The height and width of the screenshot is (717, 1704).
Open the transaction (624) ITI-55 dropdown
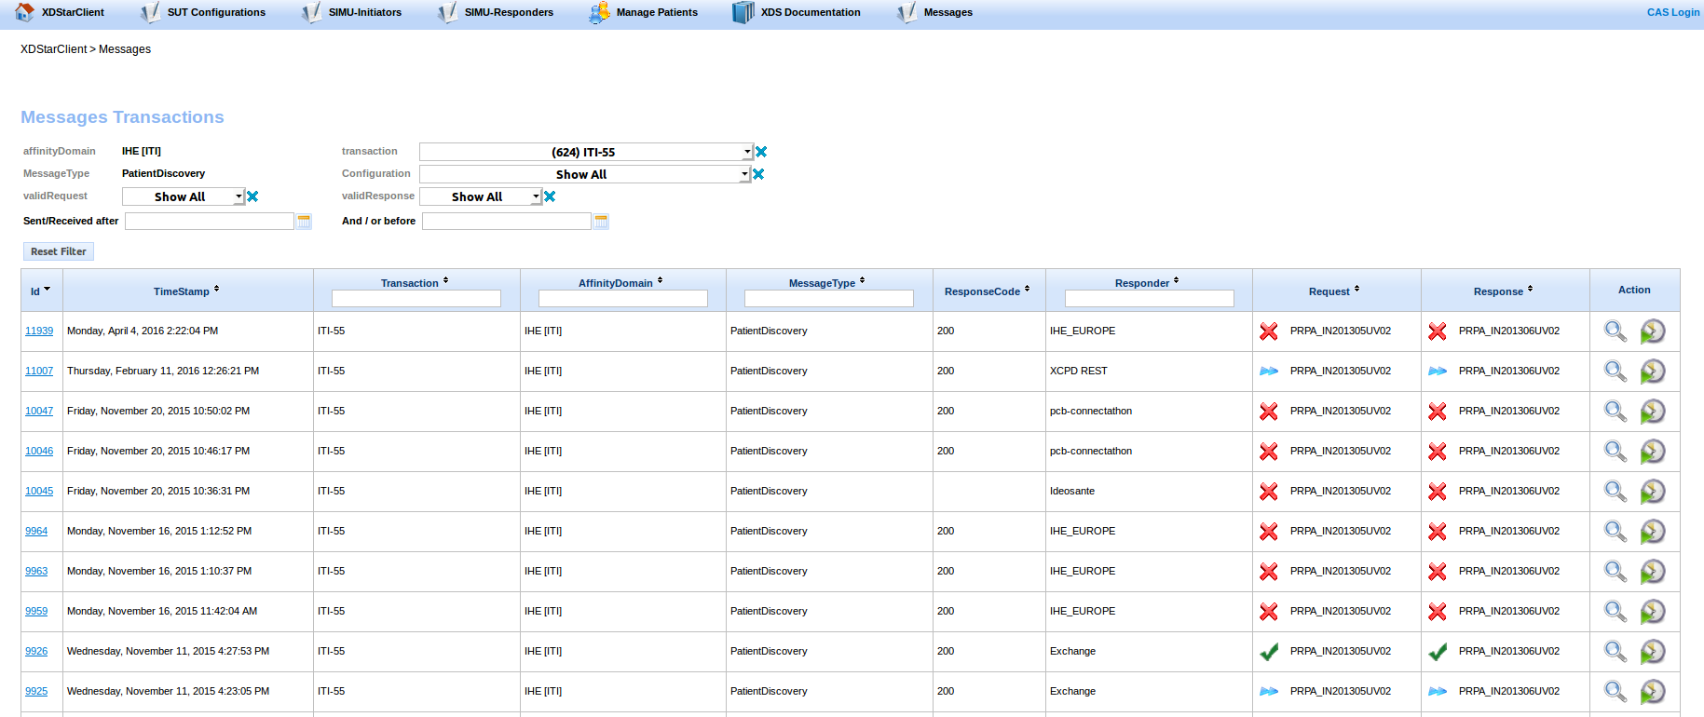click(x=586, y=152)
